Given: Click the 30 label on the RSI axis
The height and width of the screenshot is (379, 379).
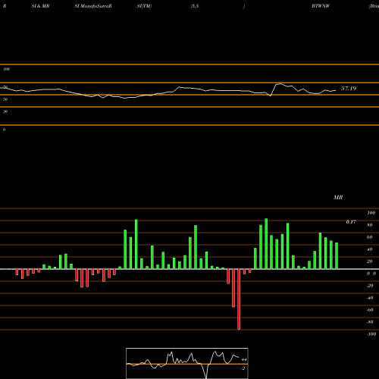Looking at the screenshot, I should click(x=5, y=111).
